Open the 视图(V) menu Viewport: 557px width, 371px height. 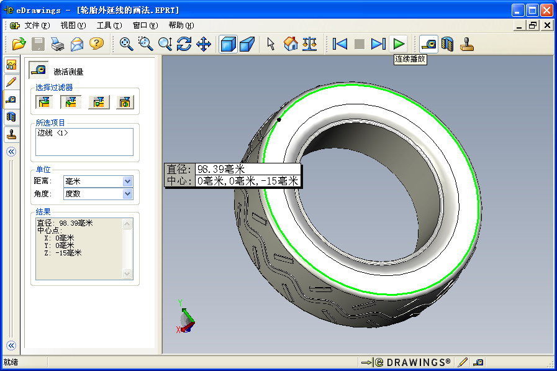point(73,25)
